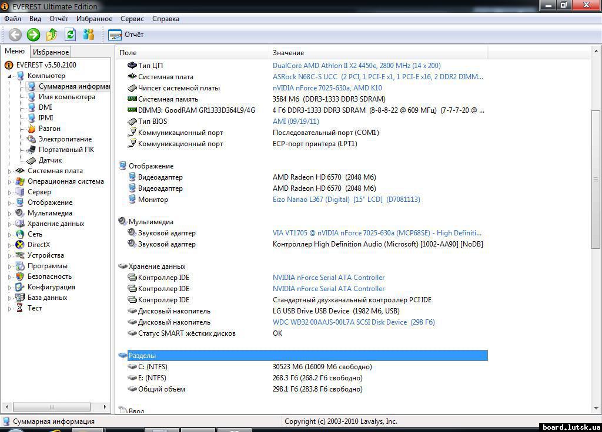Select the DirectX icon in the tree
This screenshot has height=432, width=602.
pyautogui.click(x=20, y=245)
